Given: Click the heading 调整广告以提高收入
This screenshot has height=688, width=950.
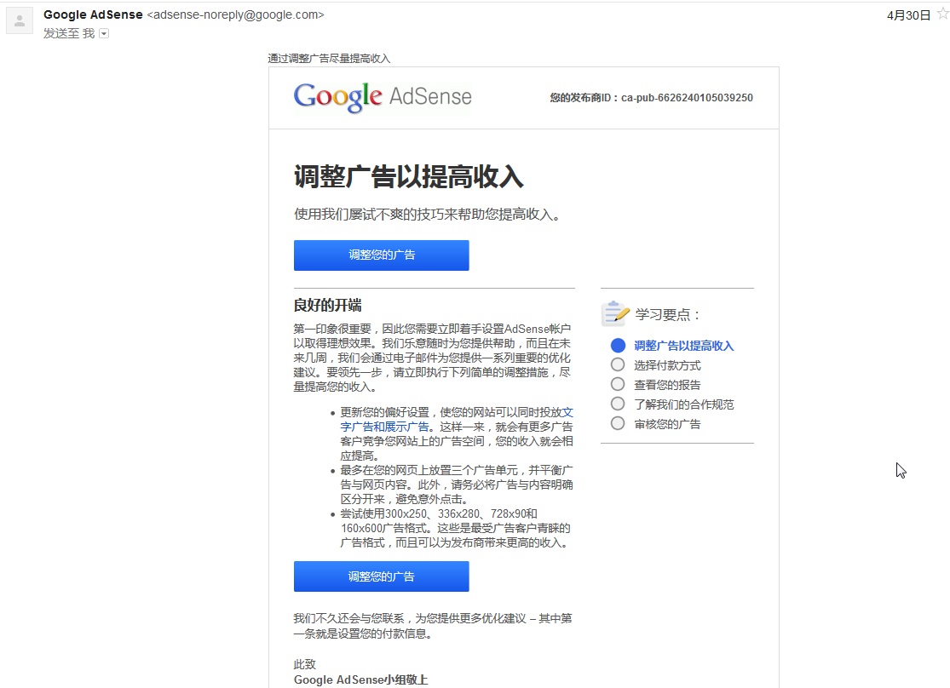Looking at the screenshot, I should click(408, 176).
